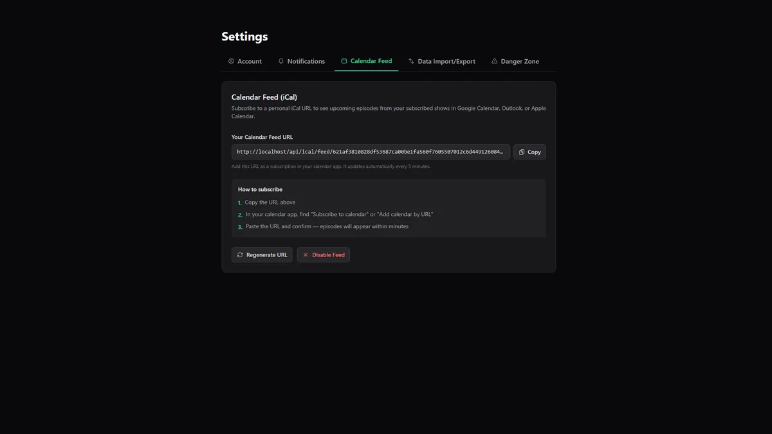Go to the Data Import/Export tab
Screen dimensions: 772x434
pos(446,61)
